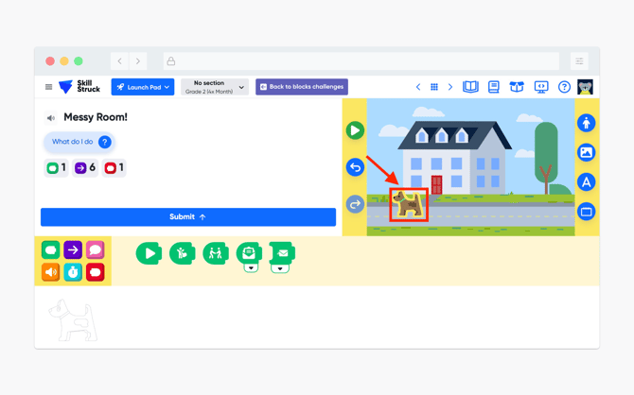Select the purple motion arrow block category

[x=73, y=250]
